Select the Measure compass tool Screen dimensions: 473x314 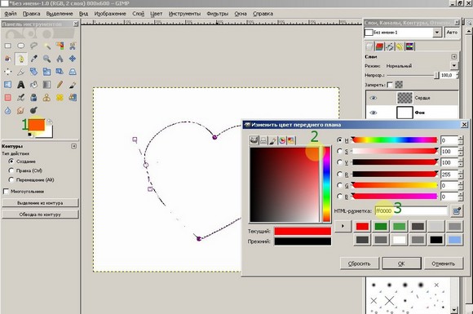click(60, 59)
